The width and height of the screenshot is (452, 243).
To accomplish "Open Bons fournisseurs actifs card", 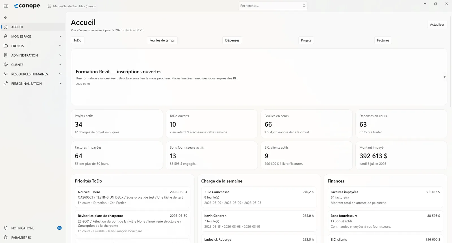I will (x=212, y=155).
